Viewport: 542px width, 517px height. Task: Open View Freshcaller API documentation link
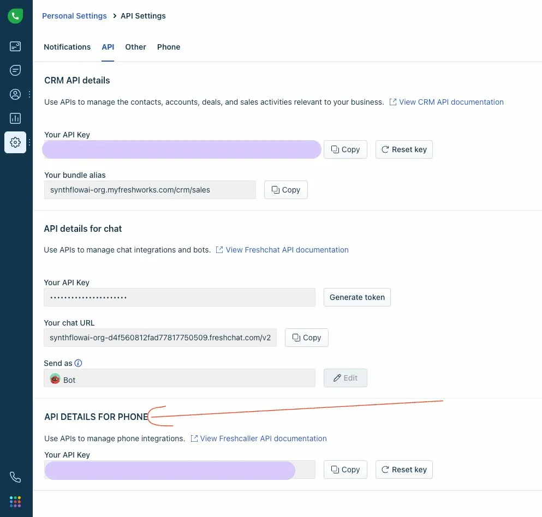click(259, 438)
